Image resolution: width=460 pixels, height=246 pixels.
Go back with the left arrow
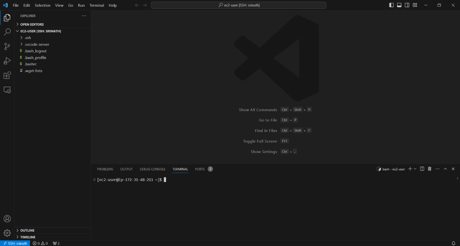tap(137, 5)
